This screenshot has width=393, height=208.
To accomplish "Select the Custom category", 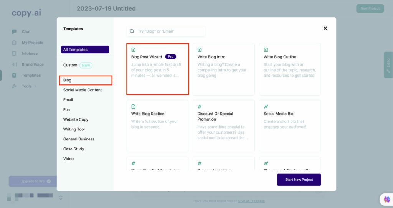I will [70, 65].
